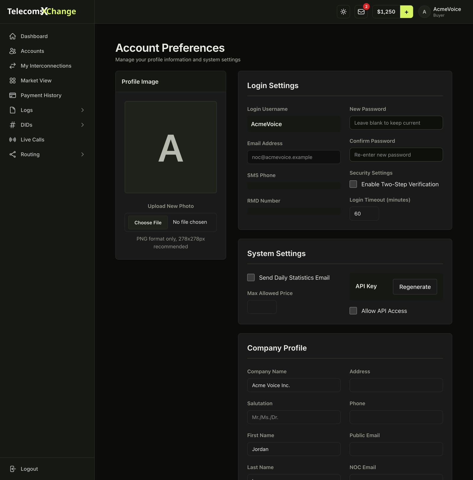Add funds with the plus button
473x480 pixels.
[x=406, y=12]
